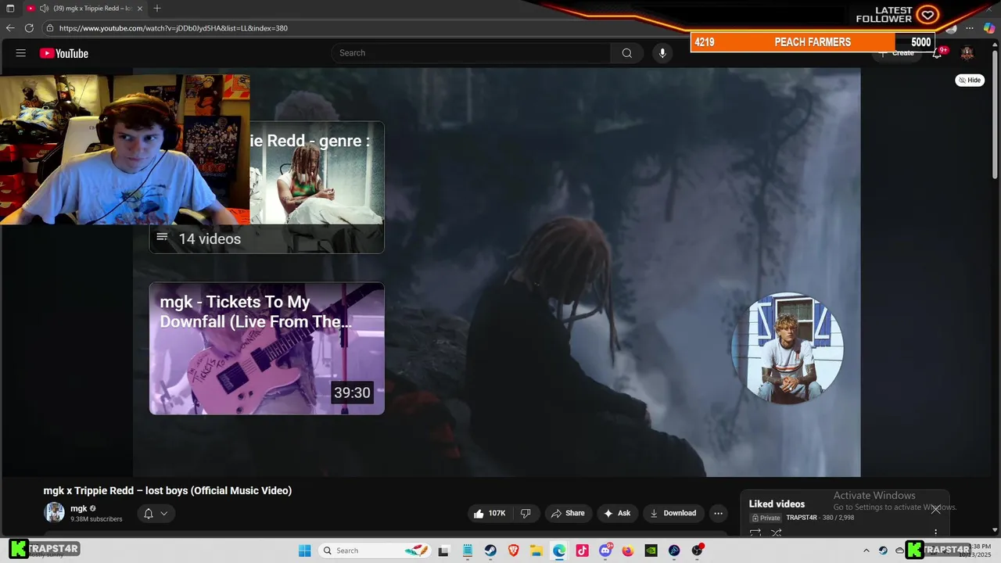Open mgk channel avatar
The height and width of the screenshot is (563, 1001).
click(x=55, y=513)
